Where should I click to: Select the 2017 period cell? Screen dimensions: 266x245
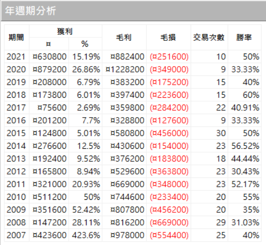(16, 107)
